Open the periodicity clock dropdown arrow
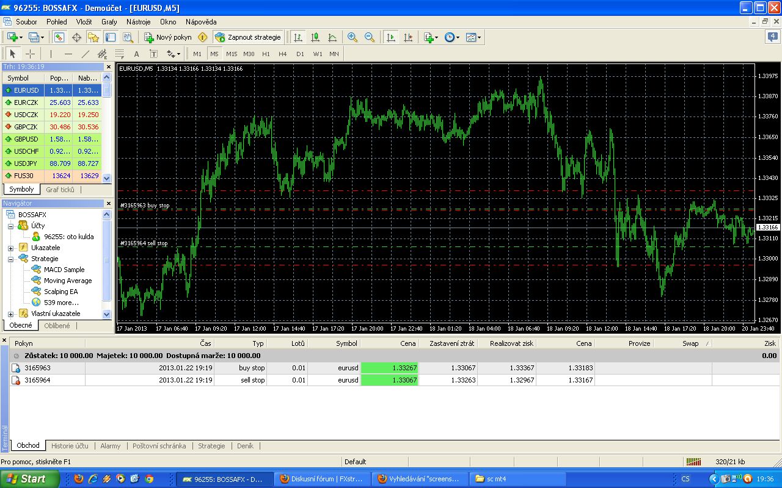The height and width of the screenshot is (488, 782). 458,38
